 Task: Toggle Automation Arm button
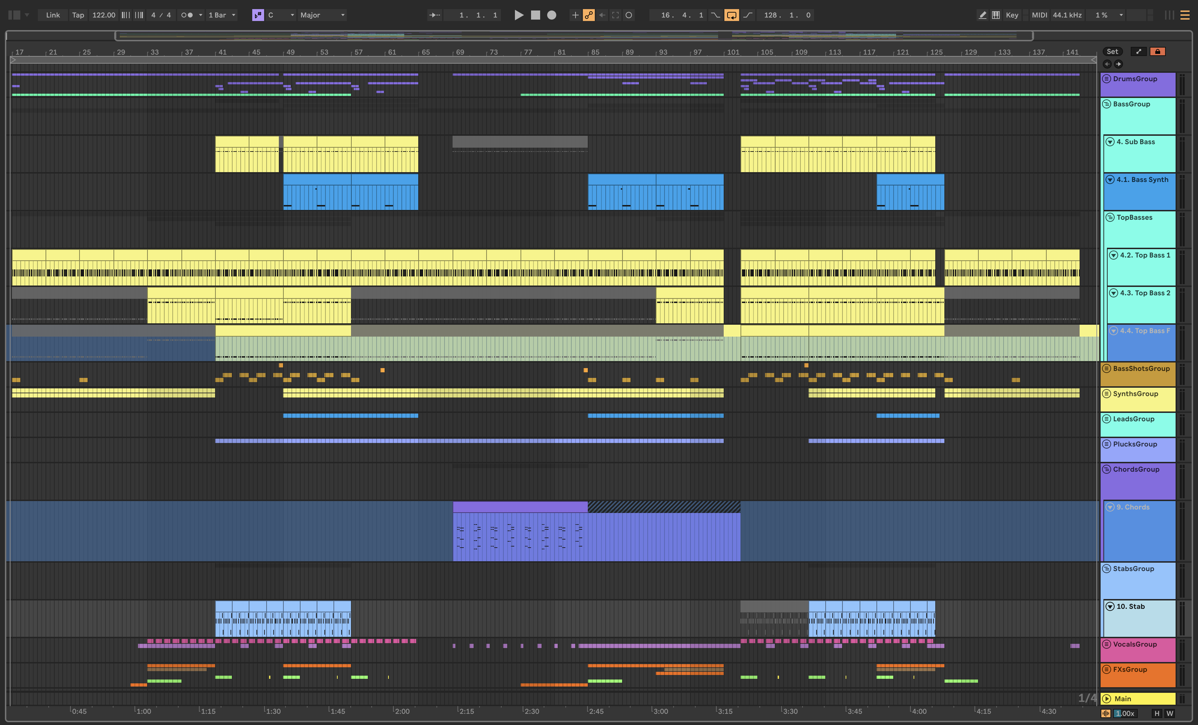click(x=588, y=15)
